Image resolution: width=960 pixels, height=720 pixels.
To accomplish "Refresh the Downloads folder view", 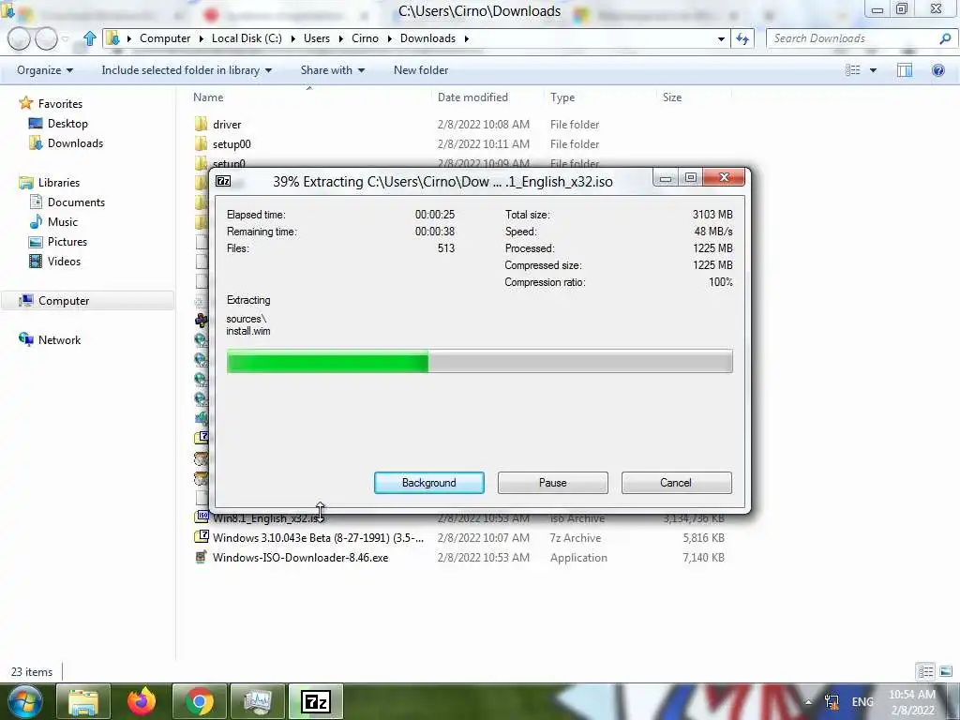I will coord(742,38).
